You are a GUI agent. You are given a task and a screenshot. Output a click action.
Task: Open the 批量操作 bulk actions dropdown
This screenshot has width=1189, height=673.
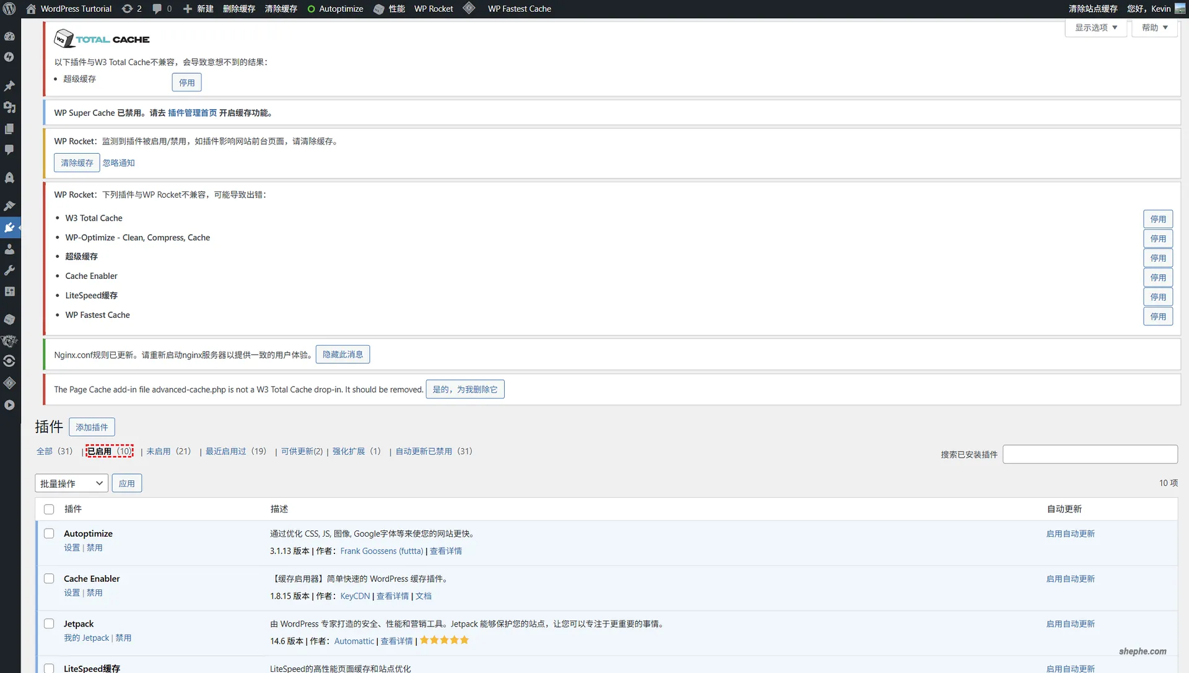(x=70, y=483)
